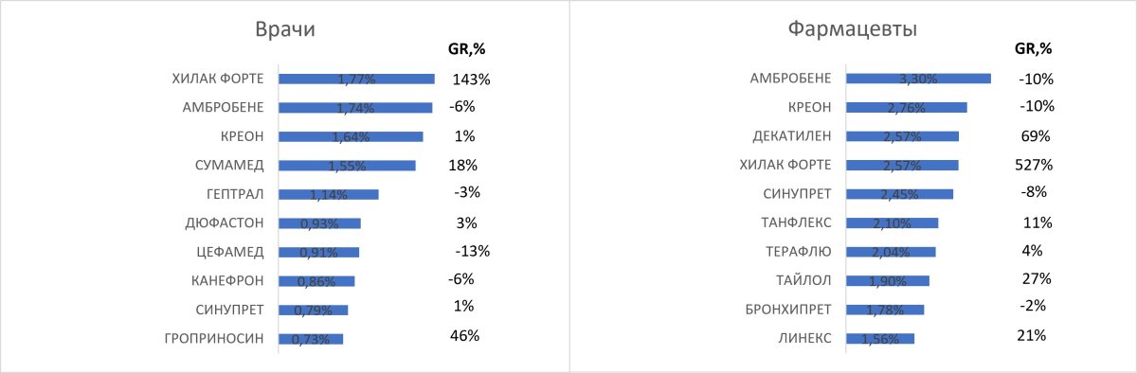Click the ХИЛАК ФОРТЕ 1,77% bar in Врачи
Screen dimensions: 1137x373
[356, 80]
